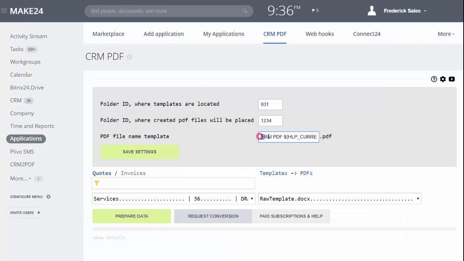Open the RawTemplate.docx dropdown
The height and width of the screenshot is (261, 464).
(x=340, y=199)
